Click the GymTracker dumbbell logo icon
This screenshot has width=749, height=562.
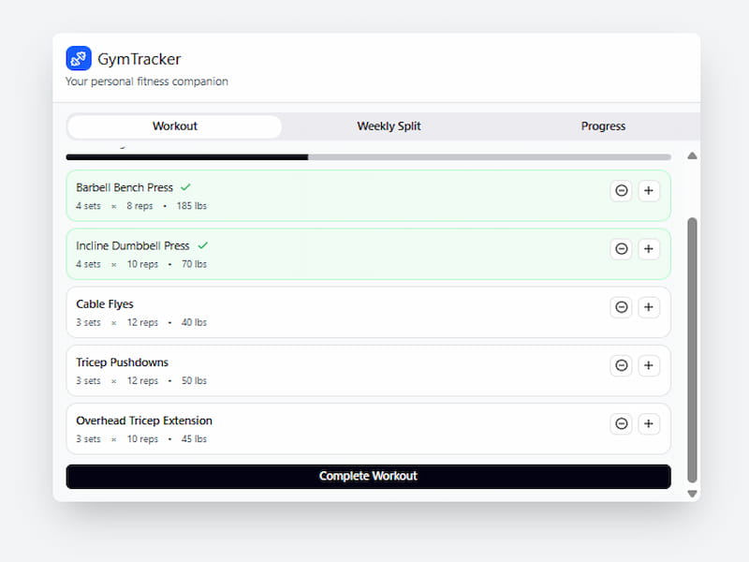click(x=79, y=59)
